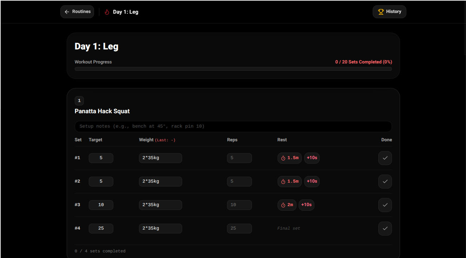Add +10s to set #2 rest
Image resolution: width=466 pixels, height=258 pixels.
312,182
